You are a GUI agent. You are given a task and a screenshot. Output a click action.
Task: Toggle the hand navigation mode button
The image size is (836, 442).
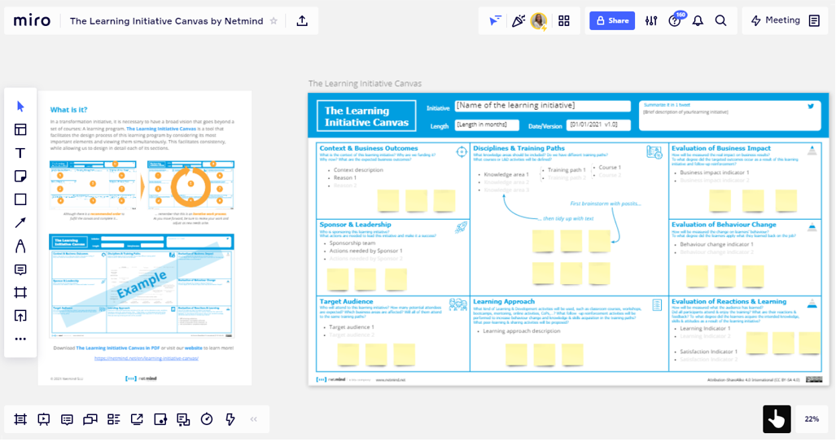pos(776,419)
